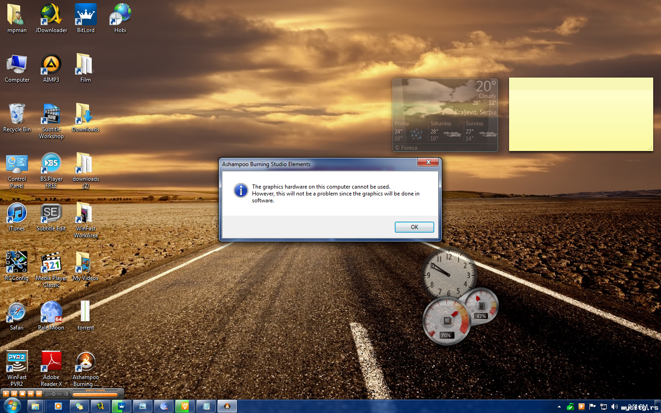The width and height of the screenshot is (661, 413).
Task: Select the My Videos folder shortcut
Action: [86, 267]
